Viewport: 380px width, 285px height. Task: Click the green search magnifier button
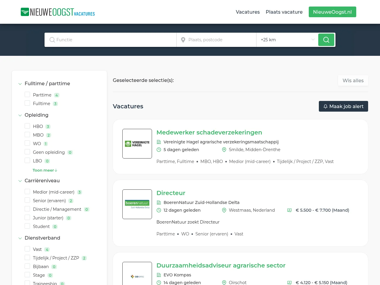point(326,40)
